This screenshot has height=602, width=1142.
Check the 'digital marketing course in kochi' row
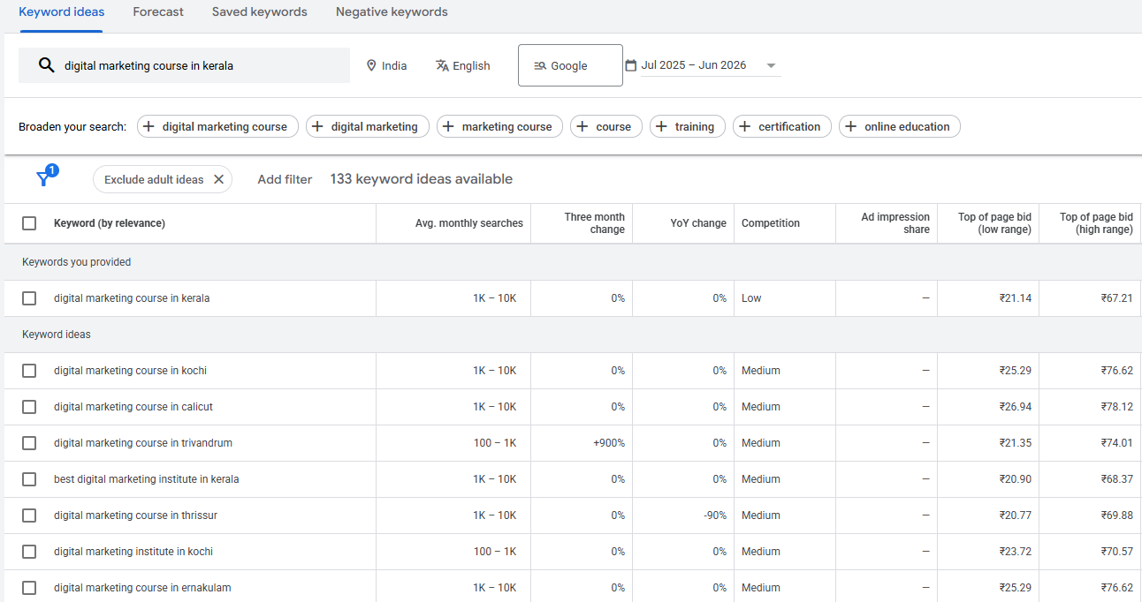click(x=29, y=371)
